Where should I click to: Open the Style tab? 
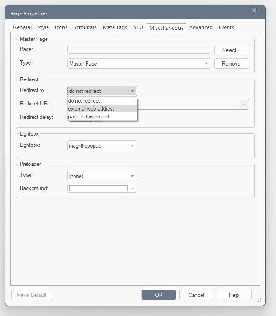point(43,27)
